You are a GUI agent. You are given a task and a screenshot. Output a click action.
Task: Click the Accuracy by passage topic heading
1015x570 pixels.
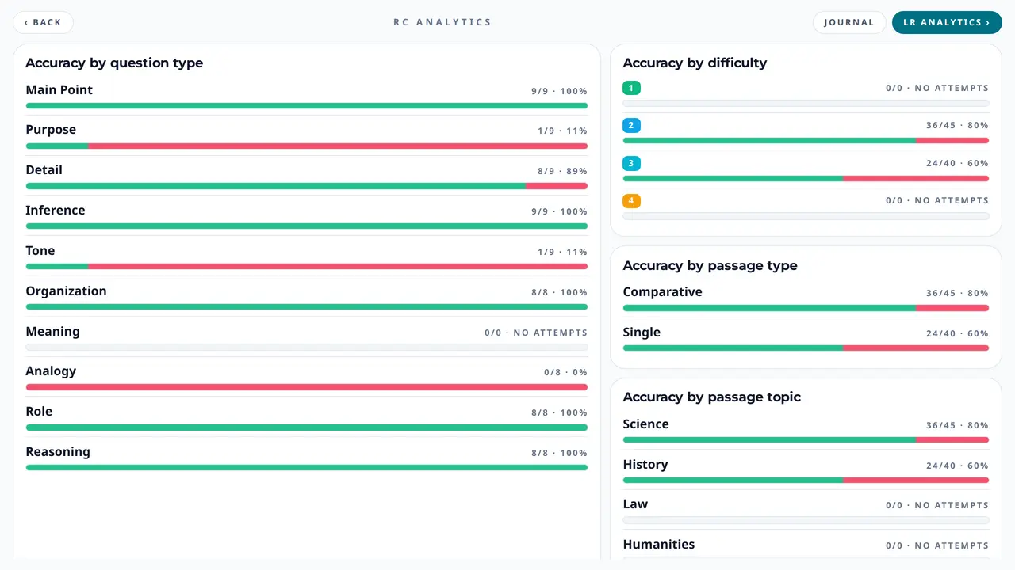[x=711, y=397]
